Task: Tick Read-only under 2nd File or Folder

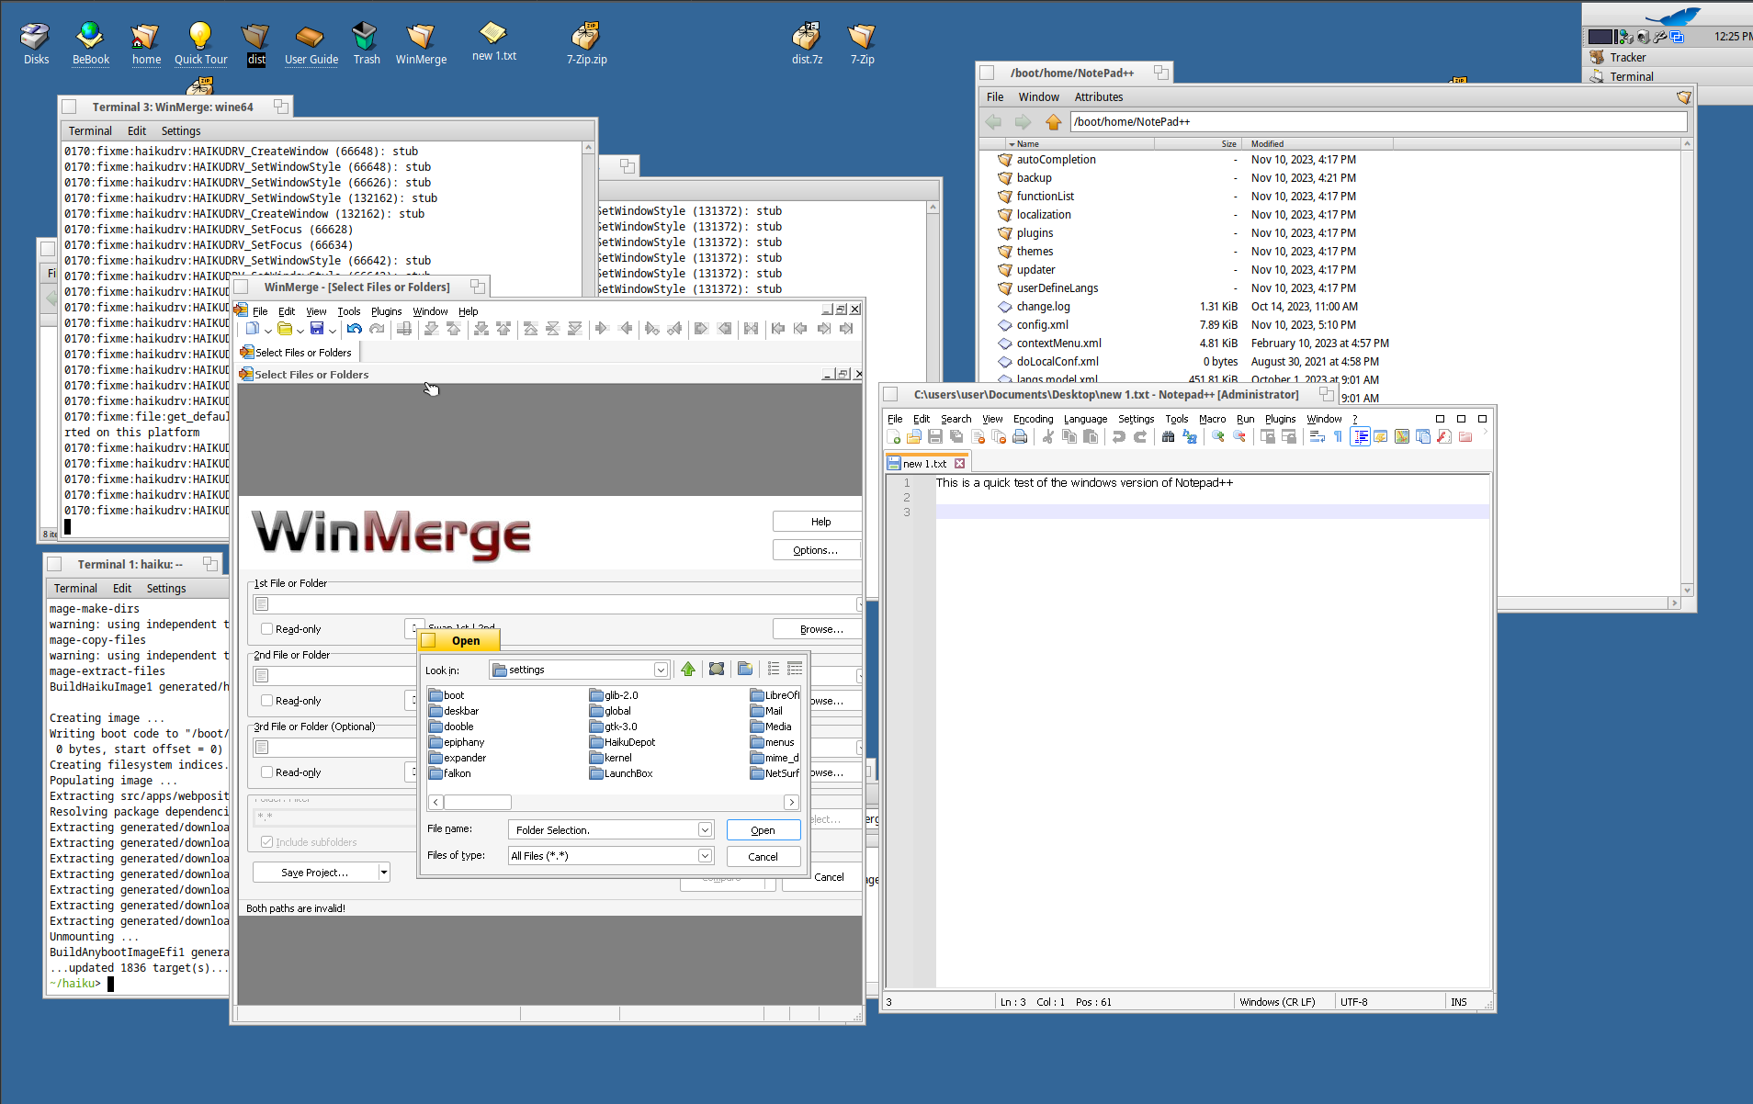Action: click(x=266, y=701)
